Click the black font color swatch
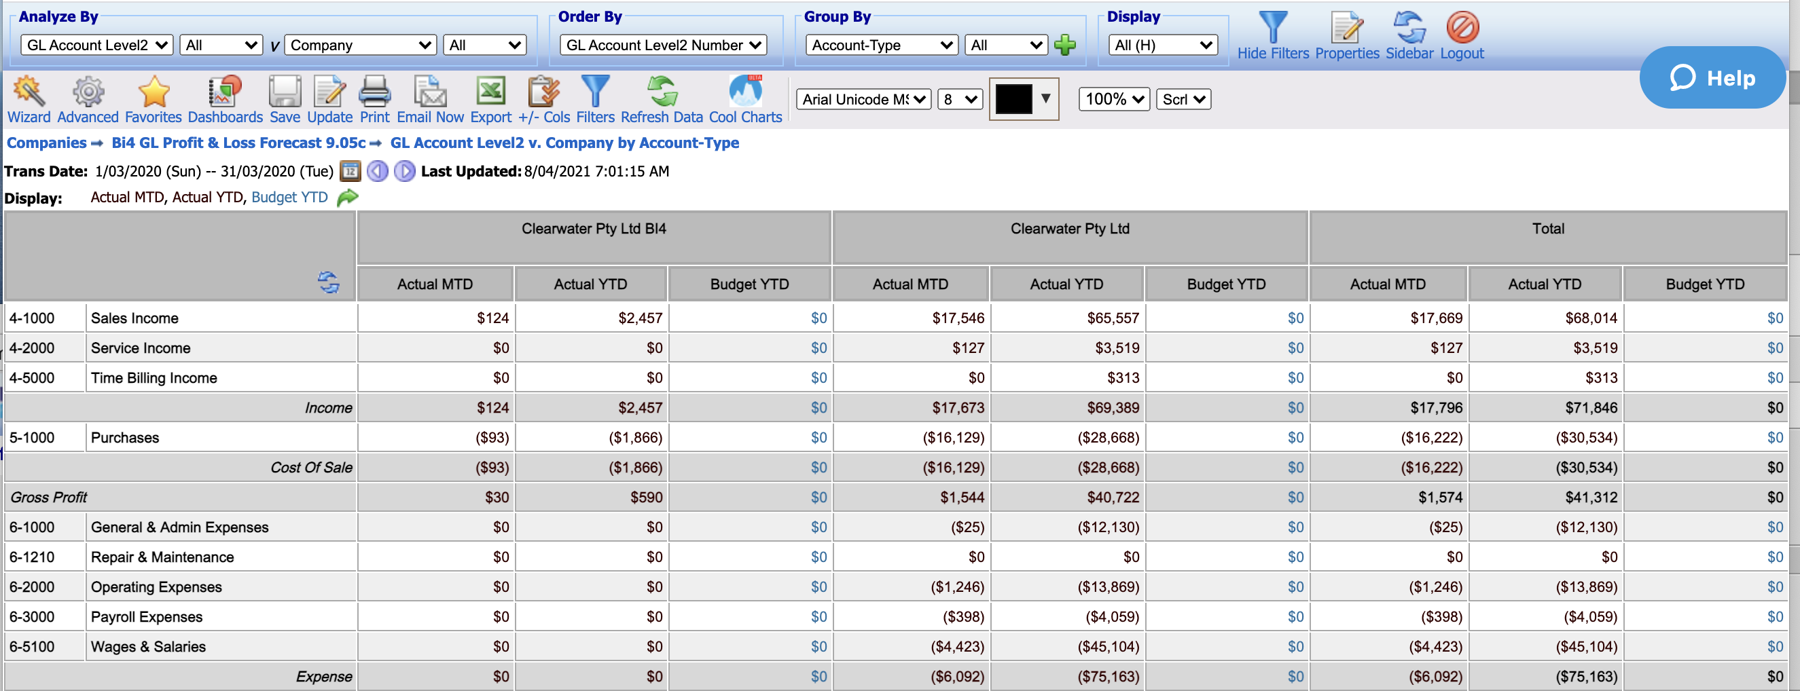 click(1013, 98)
